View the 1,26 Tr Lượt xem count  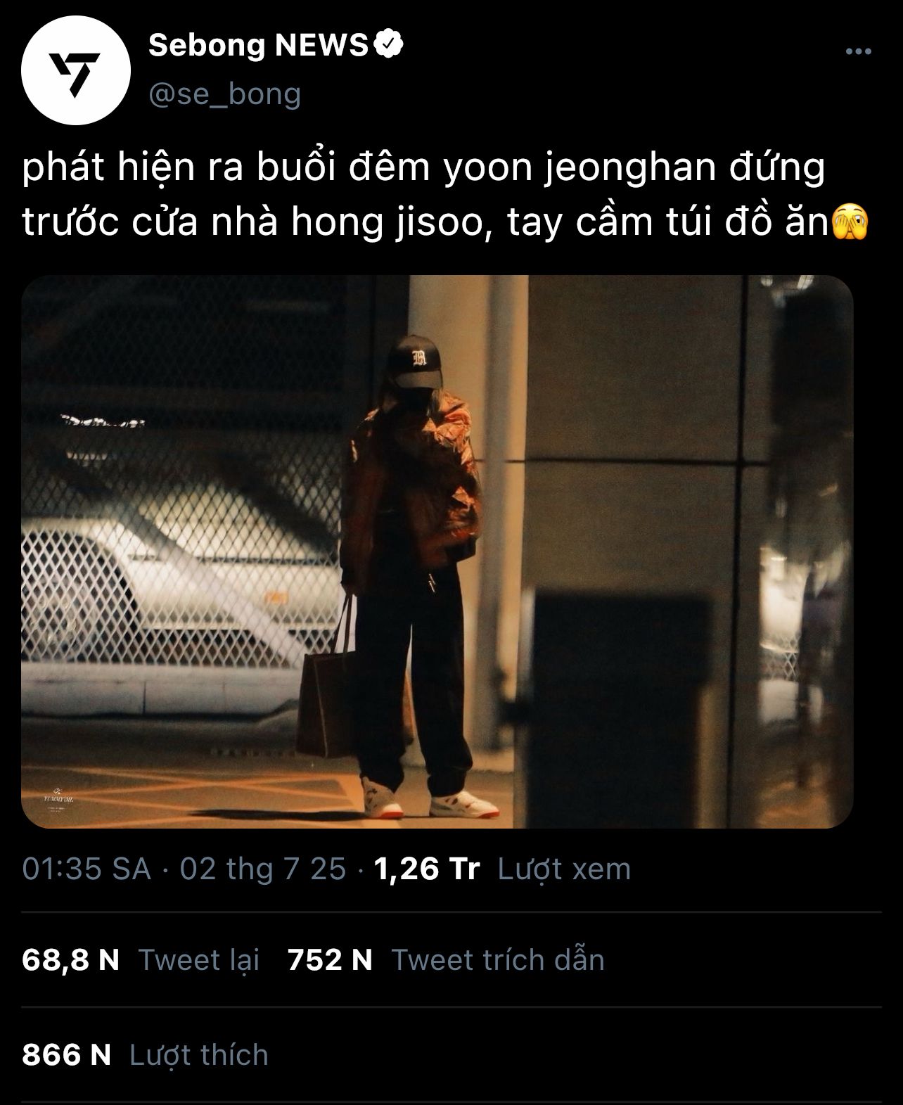coord(502,869)
